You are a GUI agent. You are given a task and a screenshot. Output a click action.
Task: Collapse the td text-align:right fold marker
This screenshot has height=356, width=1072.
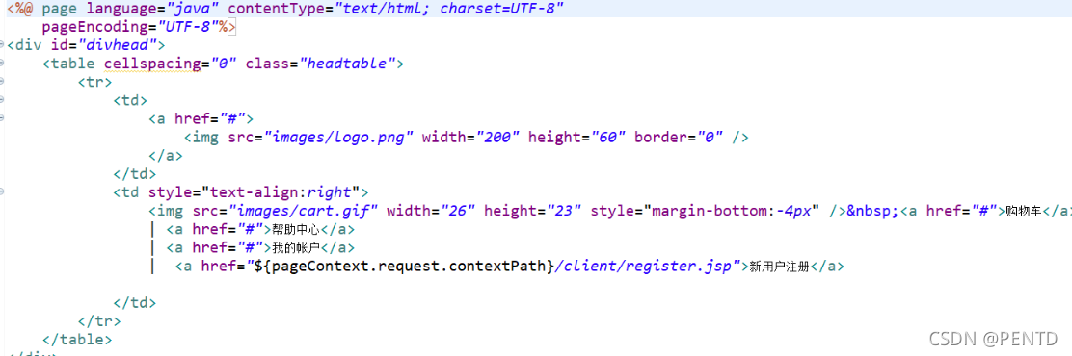tap(2, 192)
